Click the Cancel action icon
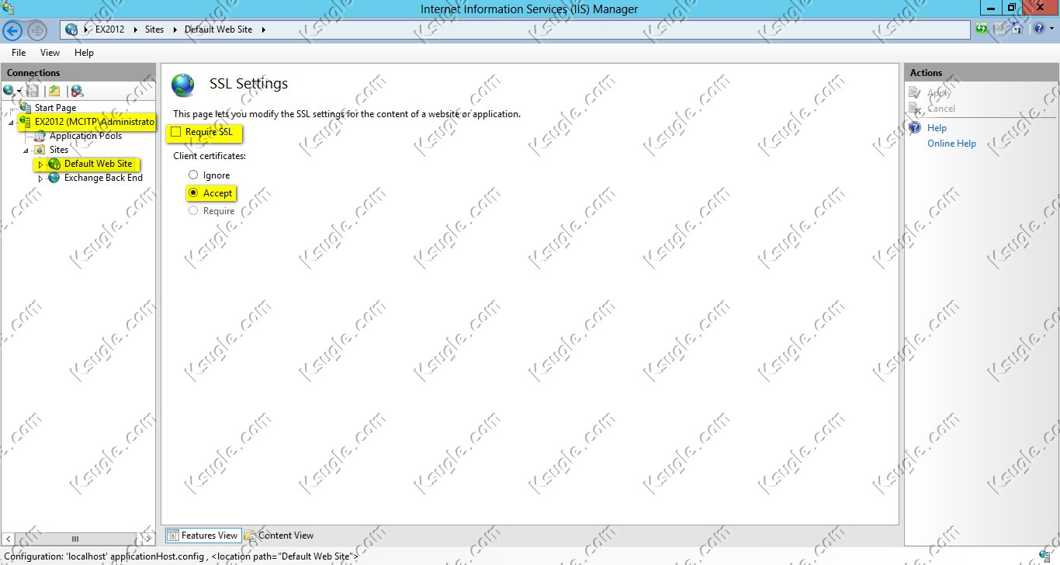 point(915,109)
